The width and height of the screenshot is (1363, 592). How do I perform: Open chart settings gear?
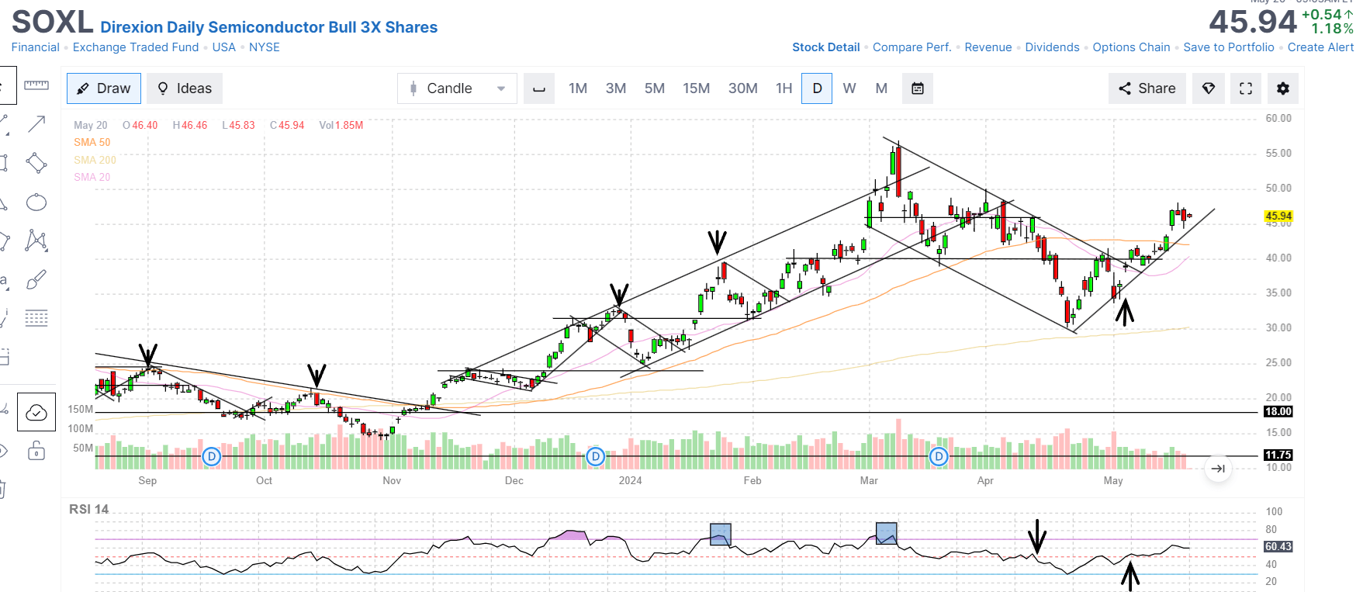tap(1283, 88)
